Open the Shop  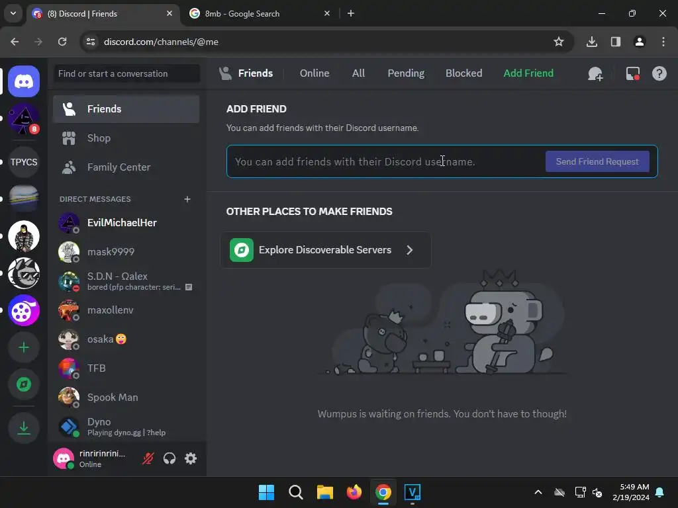(126, 138)
